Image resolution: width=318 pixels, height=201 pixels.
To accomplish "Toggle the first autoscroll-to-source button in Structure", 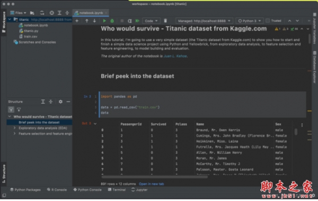I will tap(11, 110).
